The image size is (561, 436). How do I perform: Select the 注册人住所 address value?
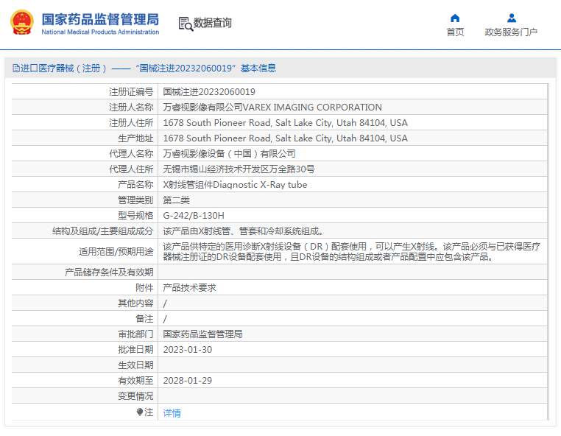[286, 123]
